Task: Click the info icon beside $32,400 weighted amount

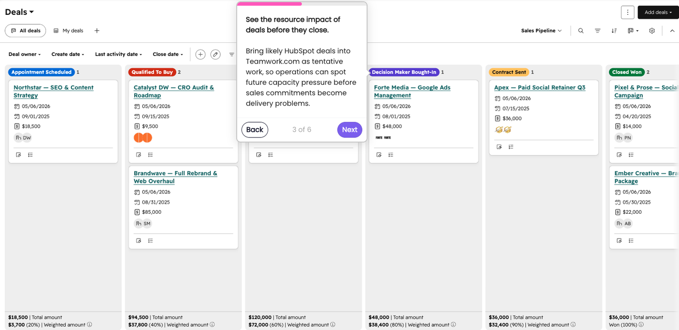Action: [573, 324]
